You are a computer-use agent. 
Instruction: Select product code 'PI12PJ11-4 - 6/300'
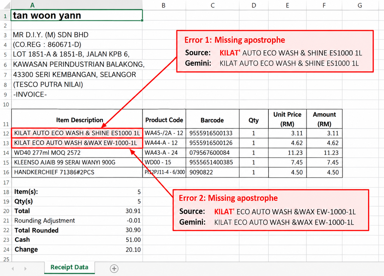[x=164, y=172]
